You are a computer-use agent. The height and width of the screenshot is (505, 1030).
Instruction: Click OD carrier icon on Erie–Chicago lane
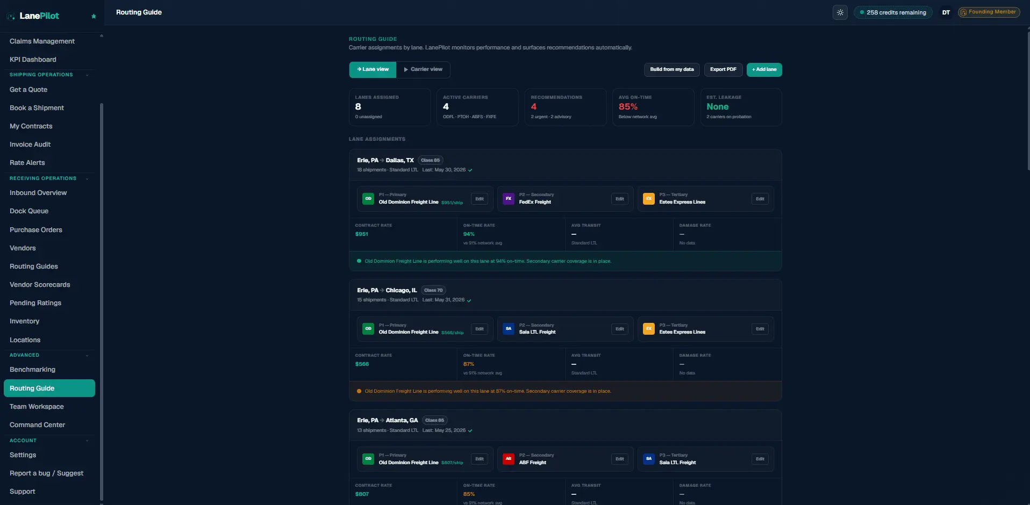[x=368, y=329]
